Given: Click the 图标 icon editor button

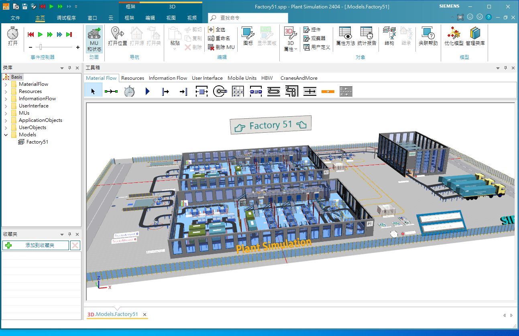Looking at the screenshot, I should coord(248,36).
